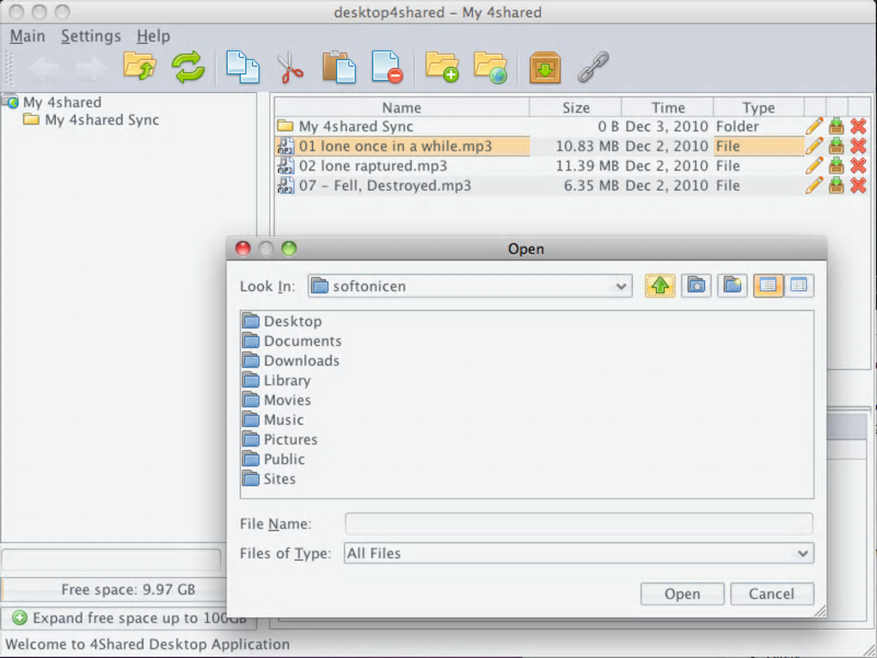877x658 pixels.
Task: Switch Open dialog to List view
Action: pos(768,286)
